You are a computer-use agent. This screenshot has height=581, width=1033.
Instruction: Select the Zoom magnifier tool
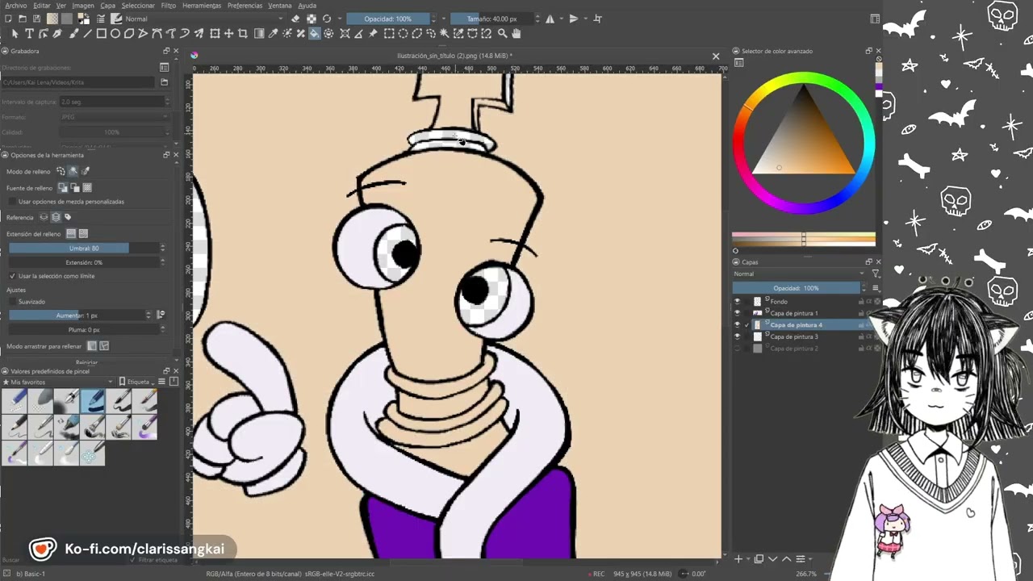pyautogui.click(x=502, y=34)
